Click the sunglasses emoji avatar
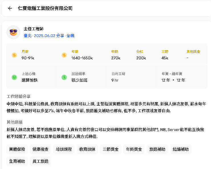Viewport: 211px width, 169px height. [13, 32]
